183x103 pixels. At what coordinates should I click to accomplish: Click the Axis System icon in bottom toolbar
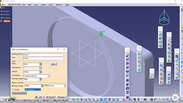tap(160, 100)
